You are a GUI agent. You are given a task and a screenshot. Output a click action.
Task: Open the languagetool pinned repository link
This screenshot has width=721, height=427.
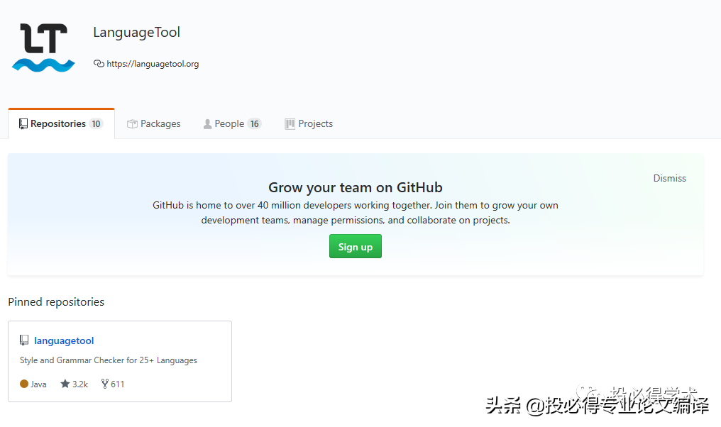[64, 340]
